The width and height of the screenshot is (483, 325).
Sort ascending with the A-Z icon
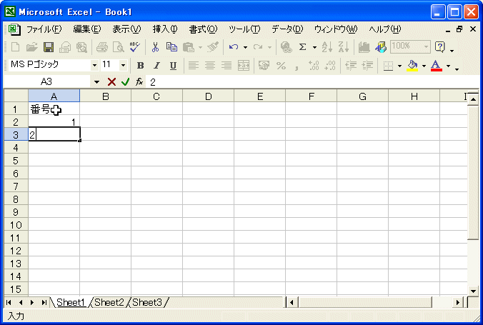click(327, 47)
